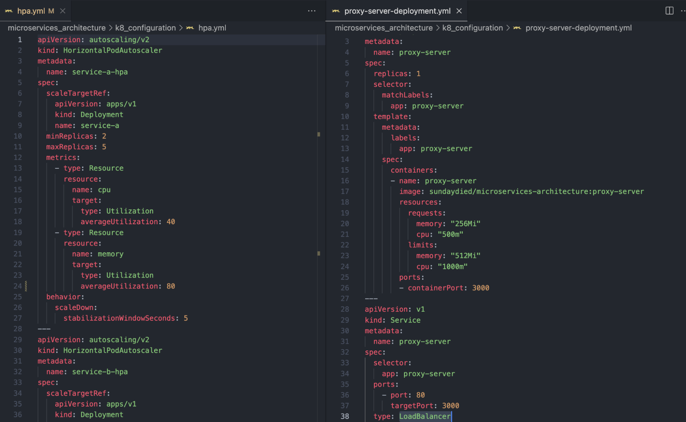Switch to the hpa.yml editor tab
686x422 pixels.
(x=31, y=11)
